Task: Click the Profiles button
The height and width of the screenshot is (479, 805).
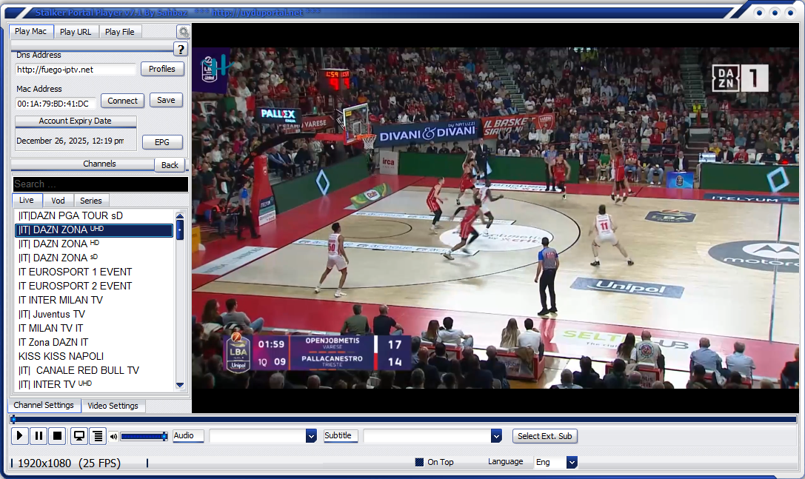Action: click(x=162, y=69)
